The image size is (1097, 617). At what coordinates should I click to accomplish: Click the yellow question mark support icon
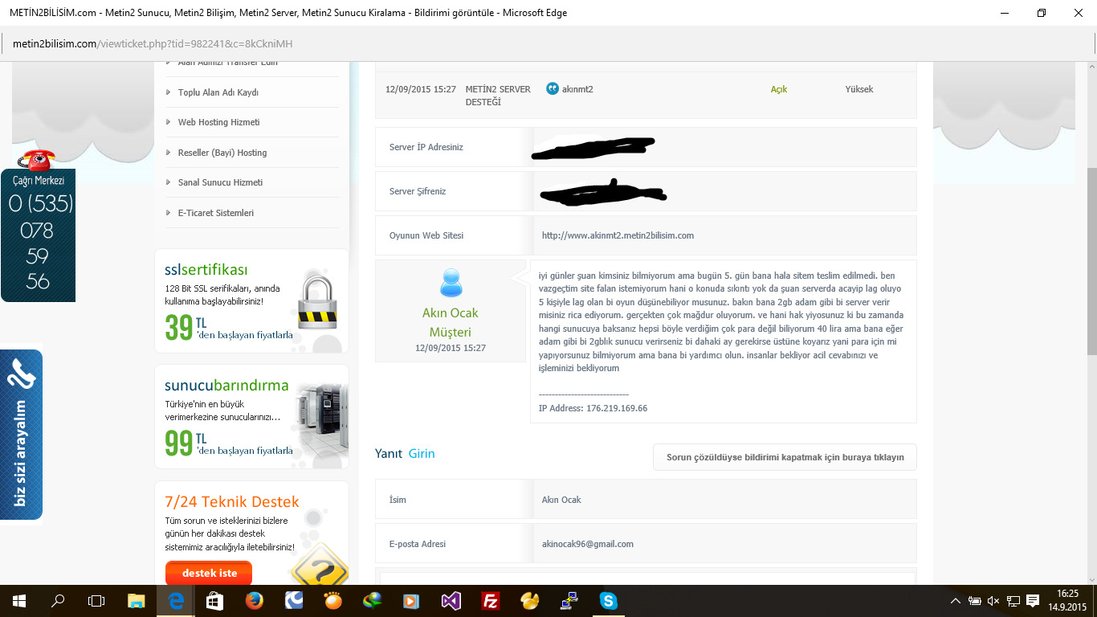(x=320, y=565)
